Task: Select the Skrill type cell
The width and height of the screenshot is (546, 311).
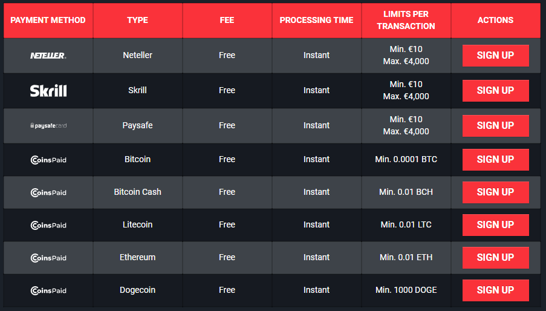Action: tap(137, 91)
